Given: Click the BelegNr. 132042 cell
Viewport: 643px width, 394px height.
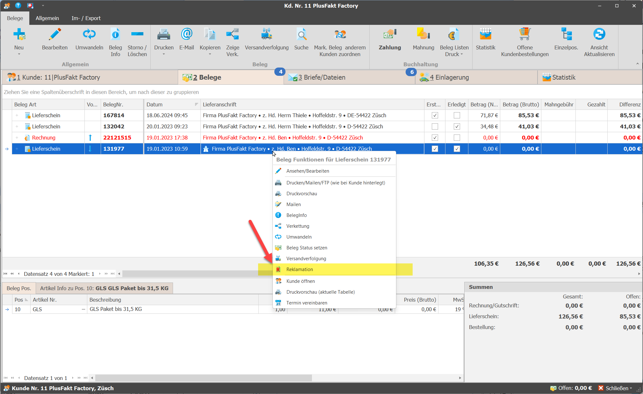Looking at the screenshot, I should (122, 126).
